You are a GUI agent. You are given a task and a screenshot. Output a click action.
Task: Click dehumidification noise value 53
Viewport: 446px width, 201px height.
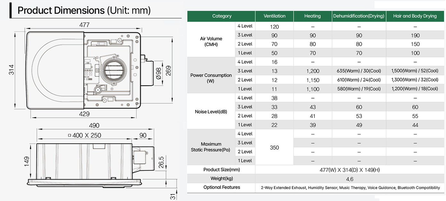coord(359,116)
